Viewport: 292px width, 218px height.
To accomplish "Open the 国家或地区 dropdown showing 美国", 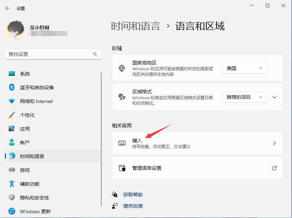I will (245, 68).
